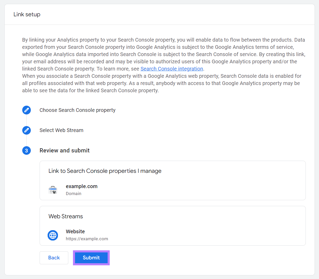This screenshot has width=319, height=279.
Task: Click the edit pencil icon for Select Web Stream
Action: point(26,130)
